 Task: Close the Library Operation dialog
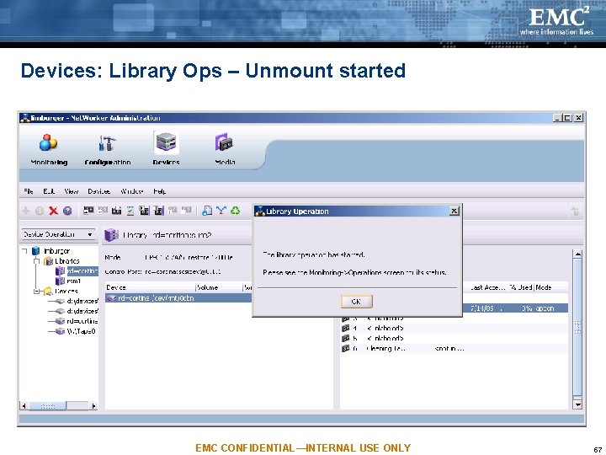coord(454,211)
